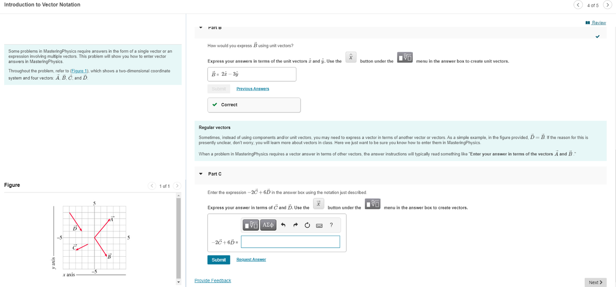The image size is (616, 287).
Task: Click the Part C answer input field
Action: pyautogui.click(x=291, y=242)
